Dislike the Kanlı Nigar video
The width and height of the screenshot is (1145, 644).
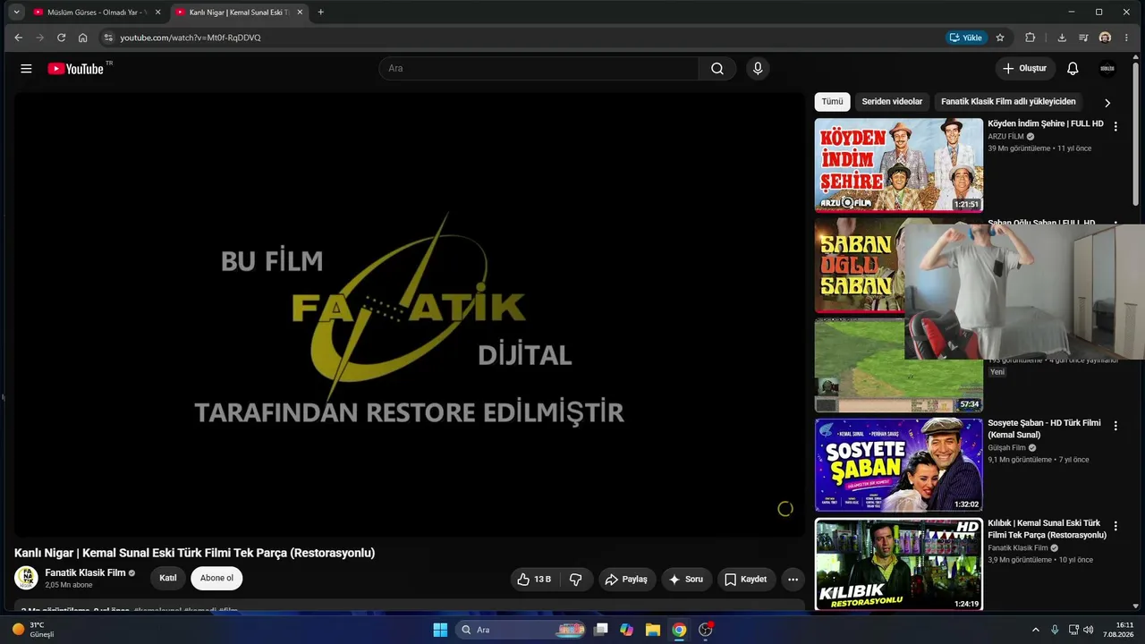point(575,579)
